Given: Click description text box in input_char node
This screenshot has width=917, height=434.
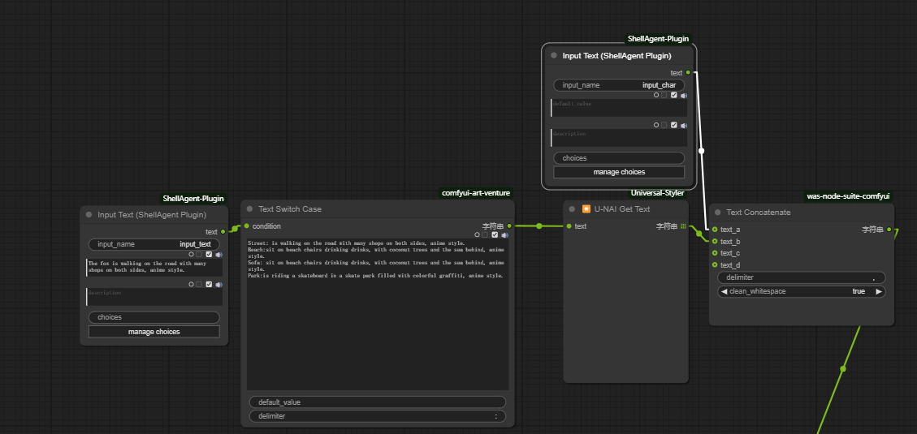Looking at the screenshot, I should [x=619, y=138].
